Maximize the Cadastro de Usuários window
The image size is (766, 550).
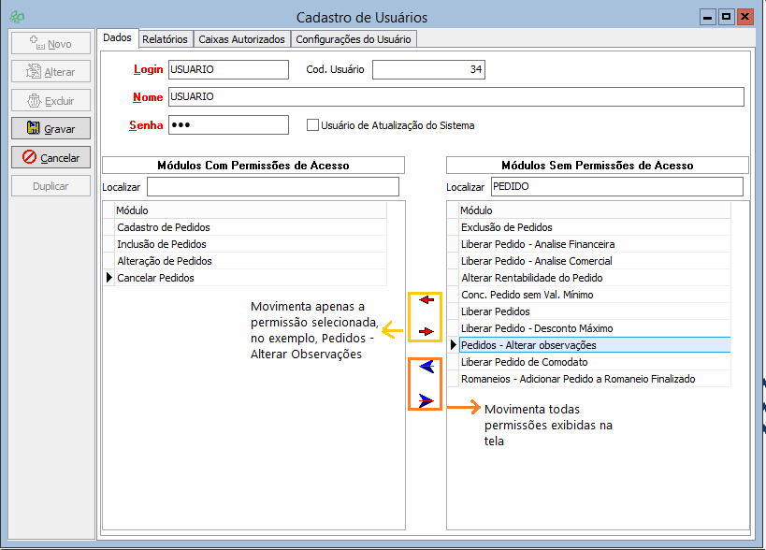(726, 17)
